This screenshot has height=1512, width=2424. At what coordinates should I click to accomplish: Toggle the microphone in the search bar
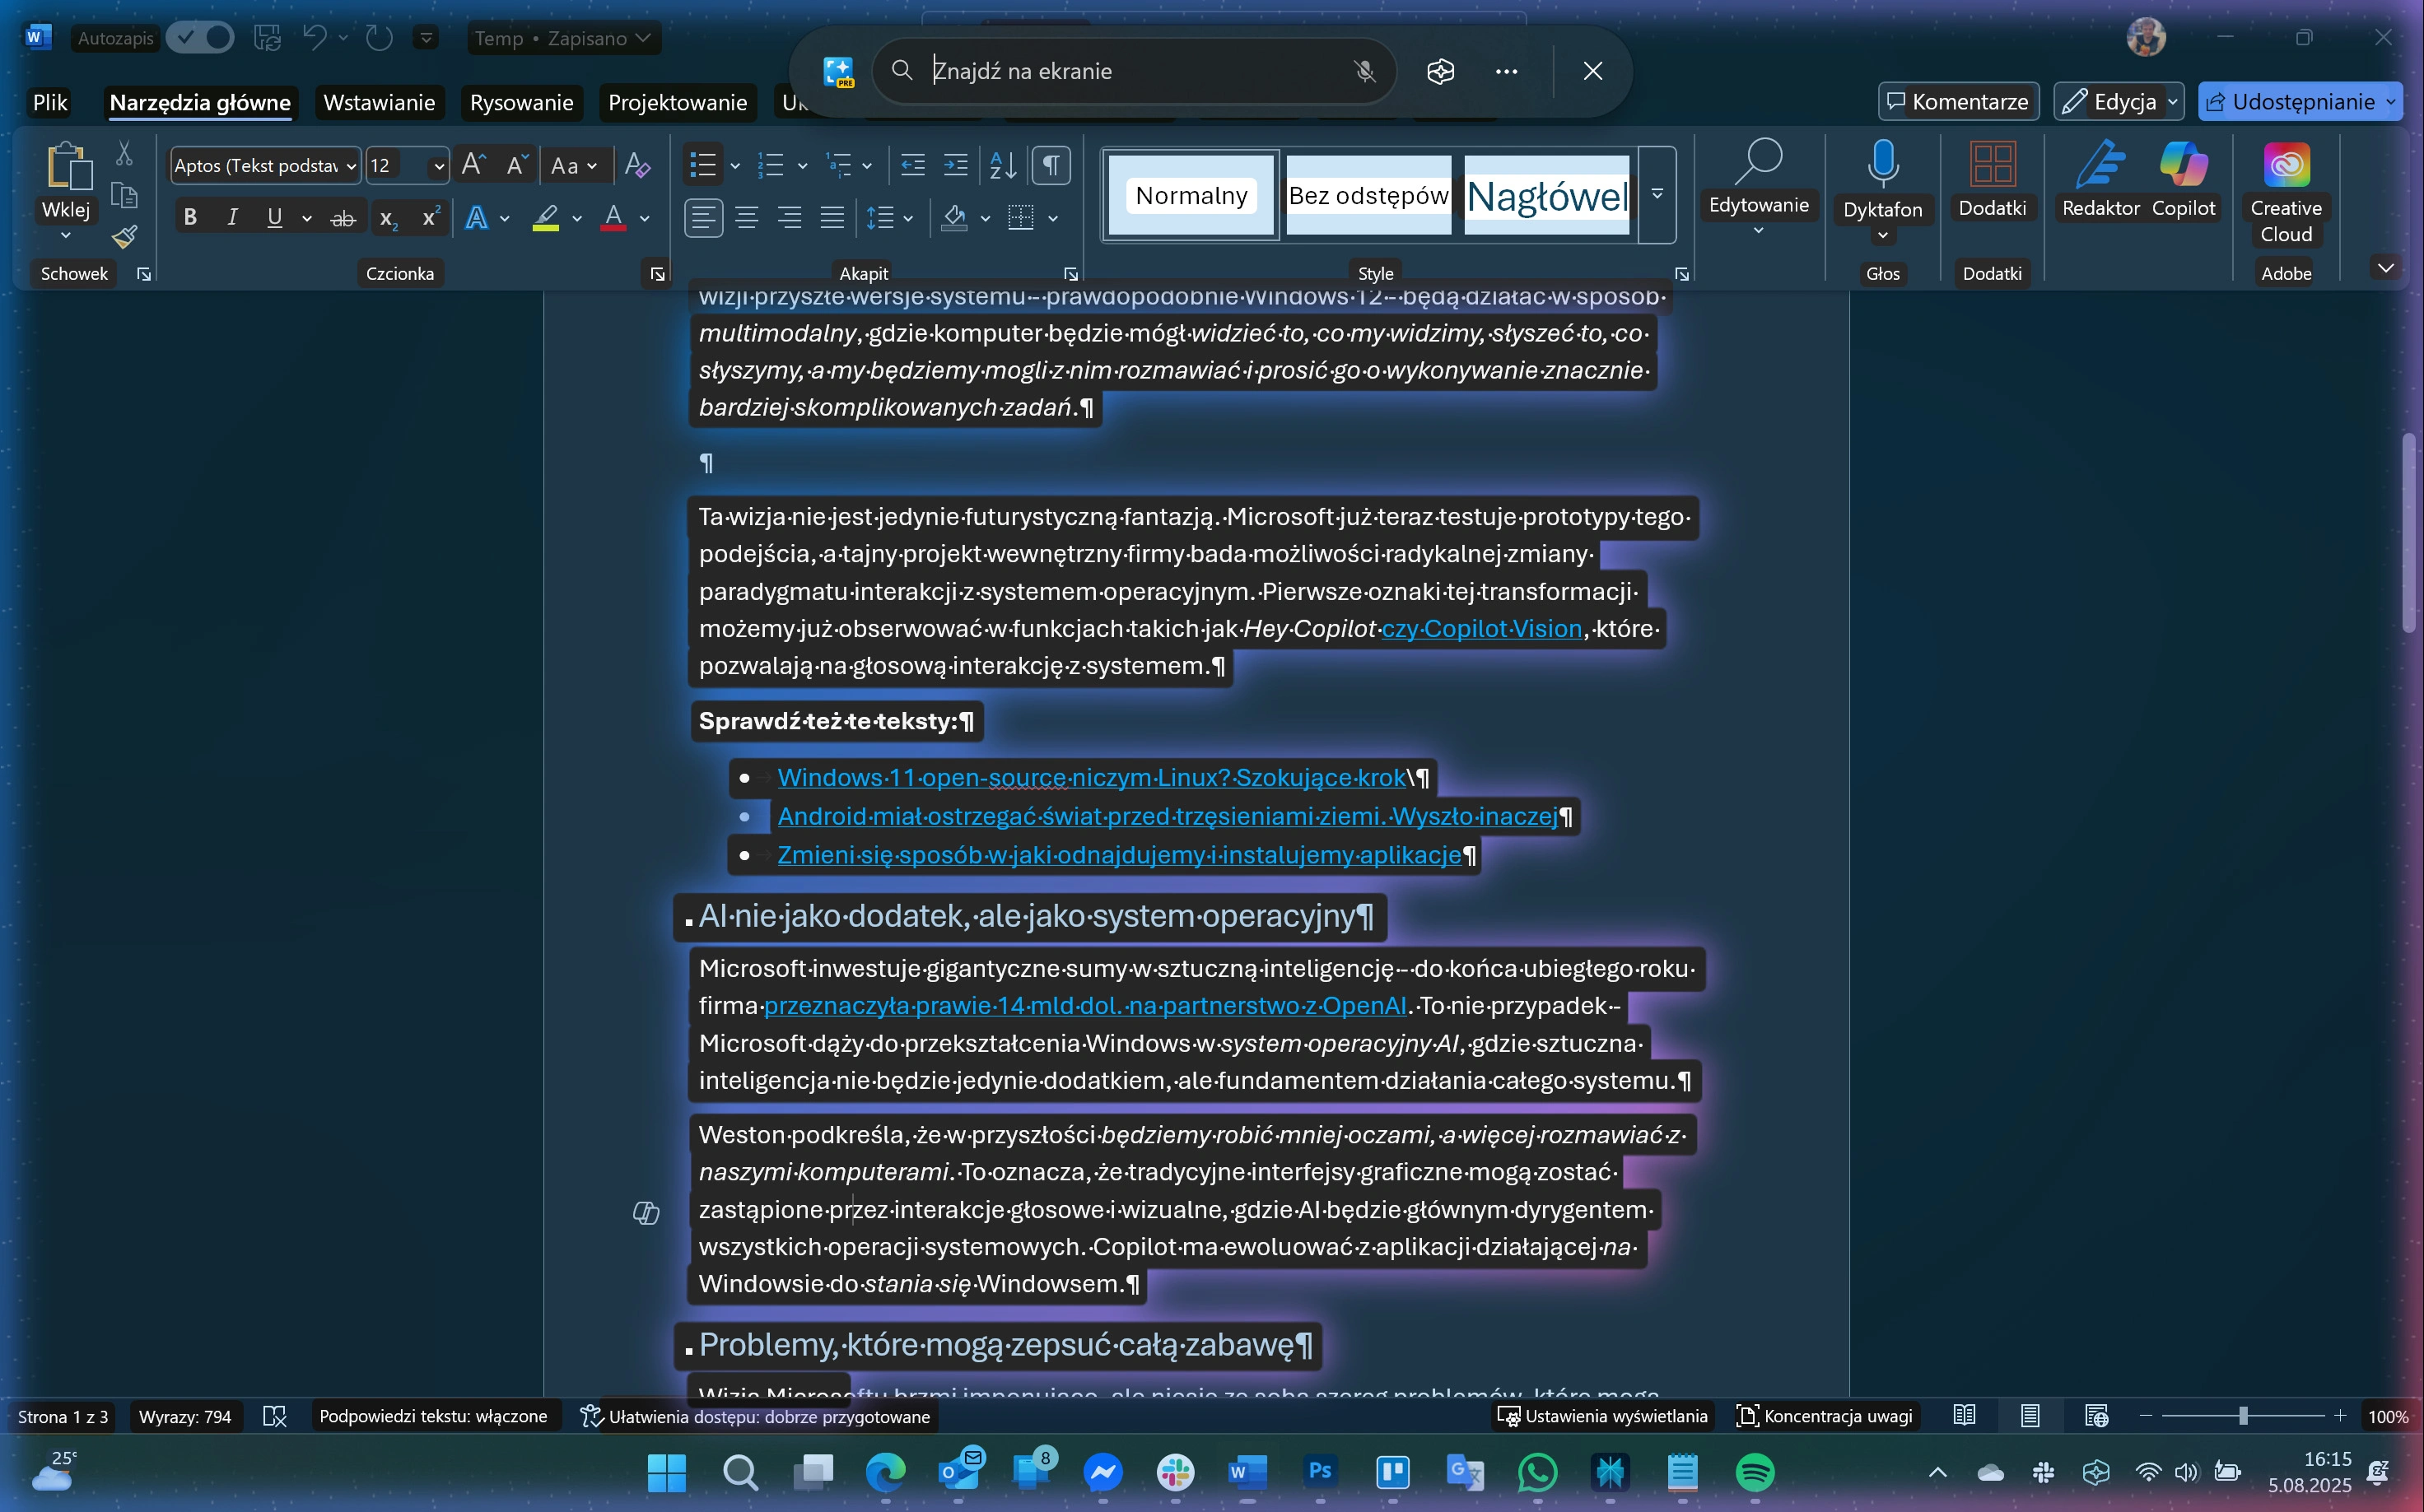(1364, 71)
